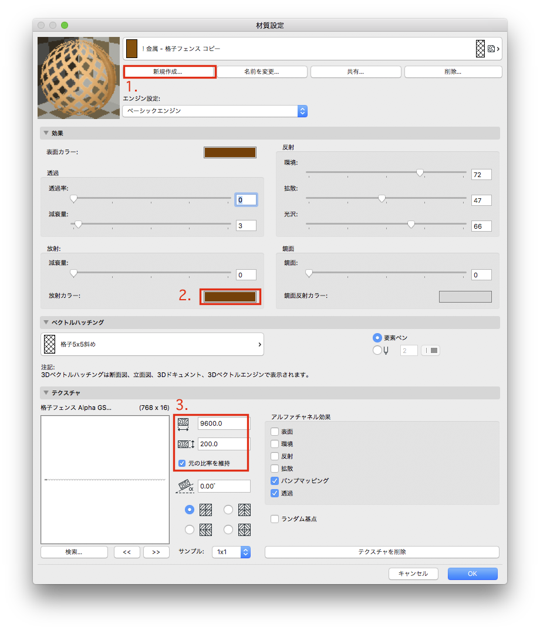
Task: Click the hatch pattern icon beside 格子5x5斜め
Action: (x=50, y=344)
